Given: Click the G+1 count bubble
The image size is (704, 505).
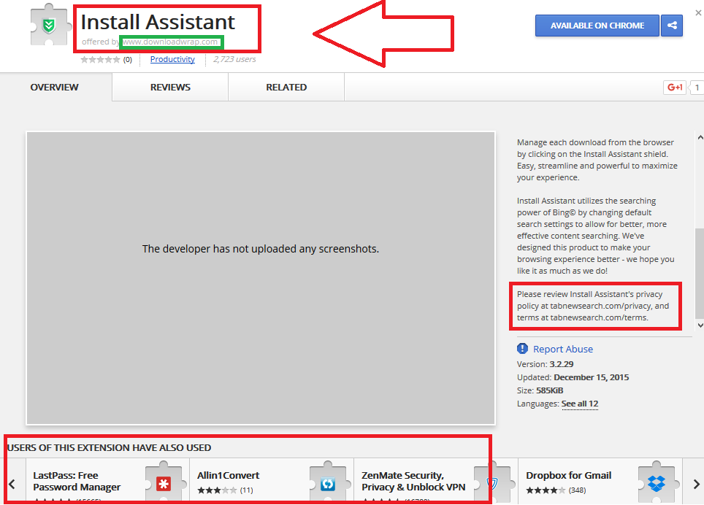Looking at the screenshot, I should [x=697, y=88].
